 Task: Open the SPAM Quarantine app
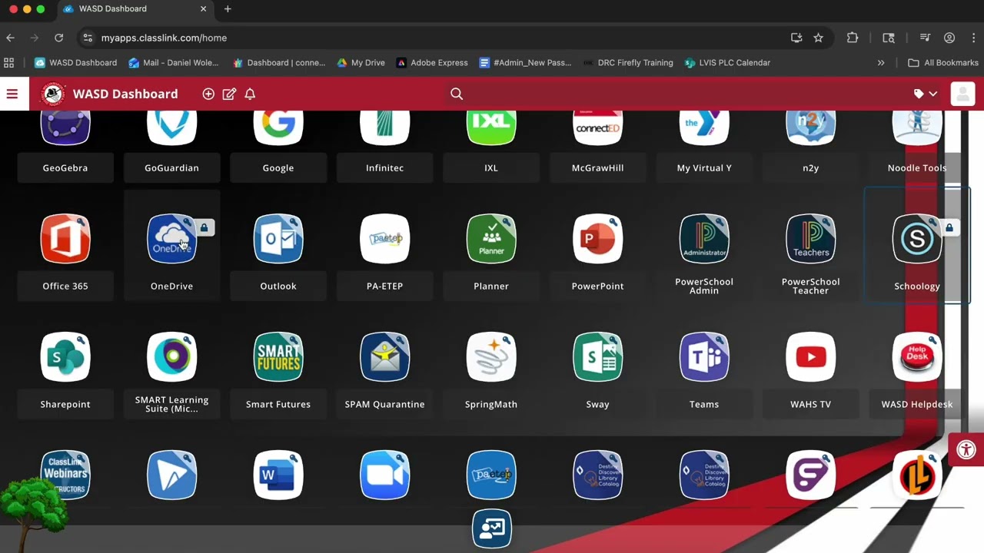pyautogui.click(x=384, y=357)
